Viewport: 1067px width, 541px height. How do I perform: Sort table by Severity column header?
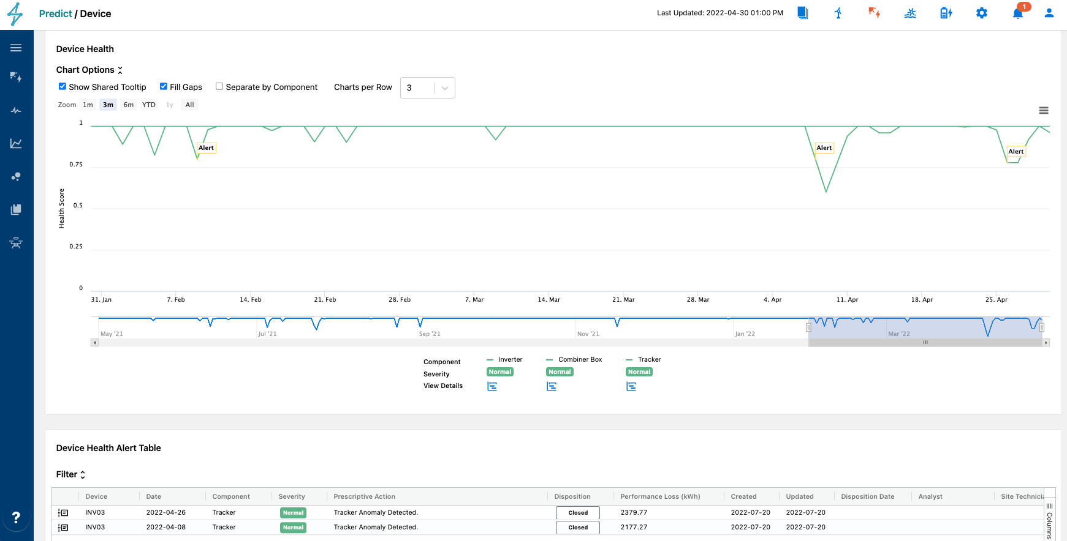[x=292, y=496]
